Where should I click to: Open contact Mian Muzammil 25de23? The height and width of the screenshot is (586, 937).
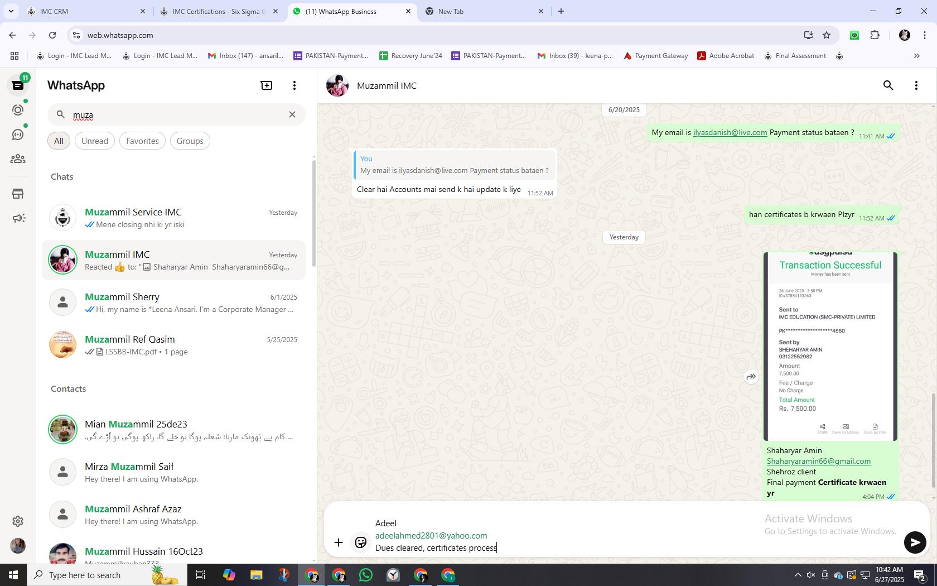click(x=174, y=430)
